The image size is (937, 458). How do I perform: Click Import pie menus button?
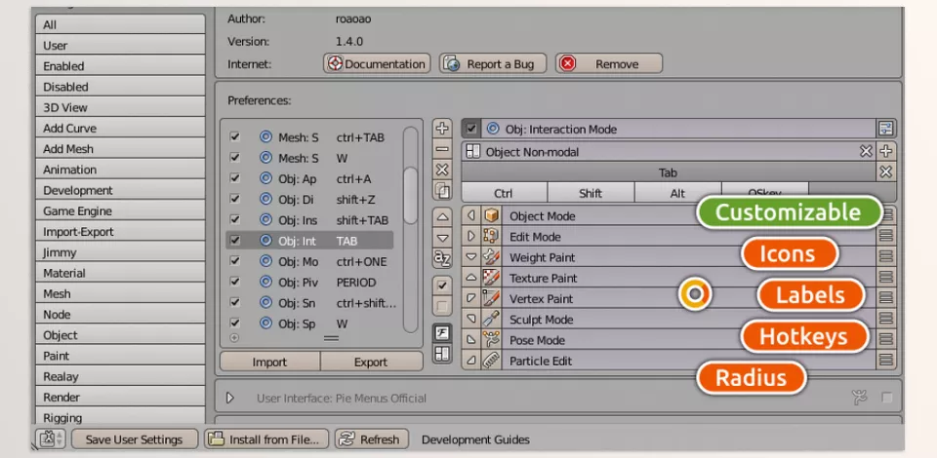point(269,362)
